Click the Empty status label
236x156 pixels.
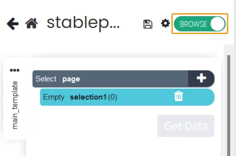point(53,97)
